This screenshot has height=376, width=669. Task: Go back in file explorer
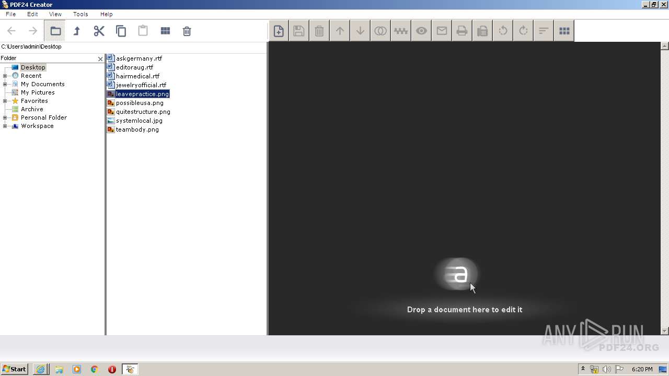[x=11, y=31]
